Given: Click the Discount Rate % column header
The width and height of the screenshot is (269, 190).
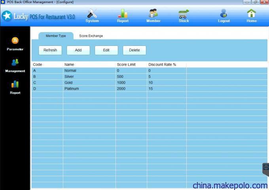Looking at the screenshot, I should (167, 65).
